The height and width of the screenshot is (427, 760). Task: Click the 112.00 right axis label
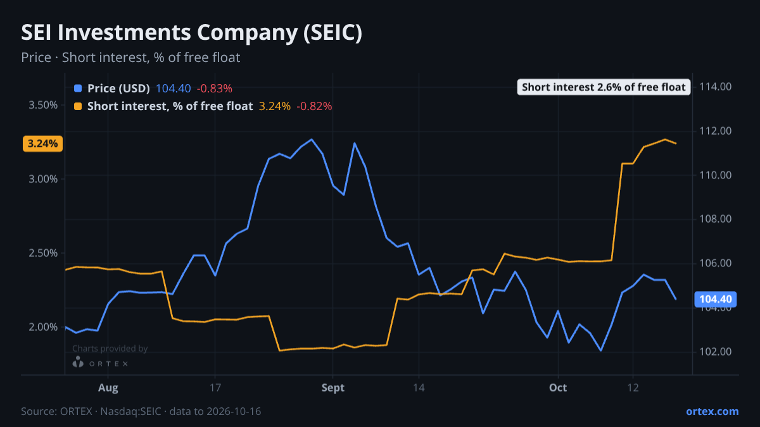[x=716, y=131]
